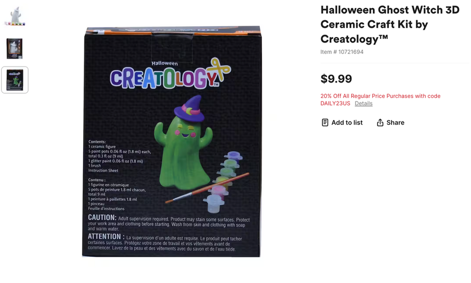Select the front-of-box packaging thumbnail
Screen dimensions: 471x283
pyautogui.click(x=14, y=49)
